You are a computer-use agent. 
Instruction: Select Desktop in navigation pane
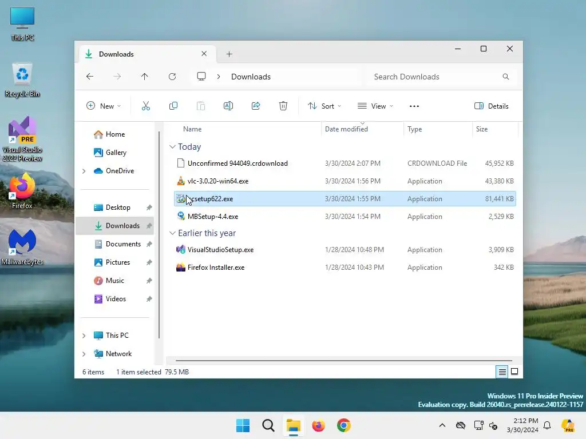click(115, 207)
